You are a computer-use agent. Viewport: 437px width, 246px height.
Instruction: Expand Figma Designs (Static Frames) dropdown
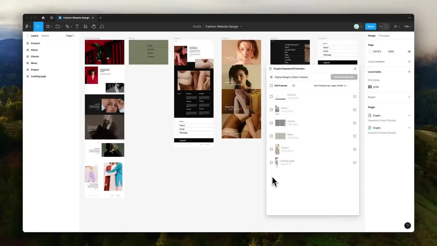click(x=292, y=77)
